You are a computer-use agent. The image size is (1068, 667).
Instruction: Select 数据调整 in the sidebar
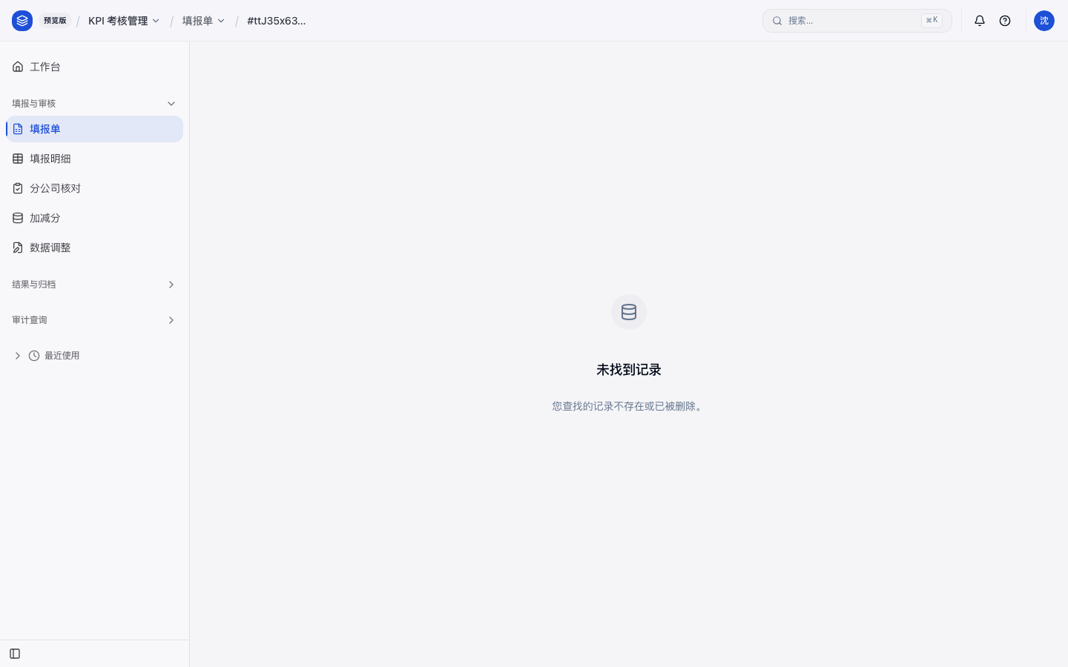pyautogui.click(x=94, y=248)
